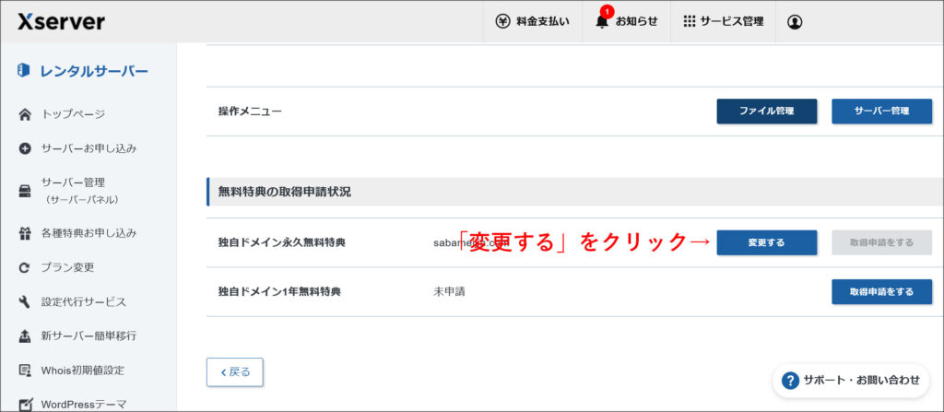Click the 各種特典お申し込み gift icon
The height and width of the screenshot is (412, 944).
[x=25, y=233]
